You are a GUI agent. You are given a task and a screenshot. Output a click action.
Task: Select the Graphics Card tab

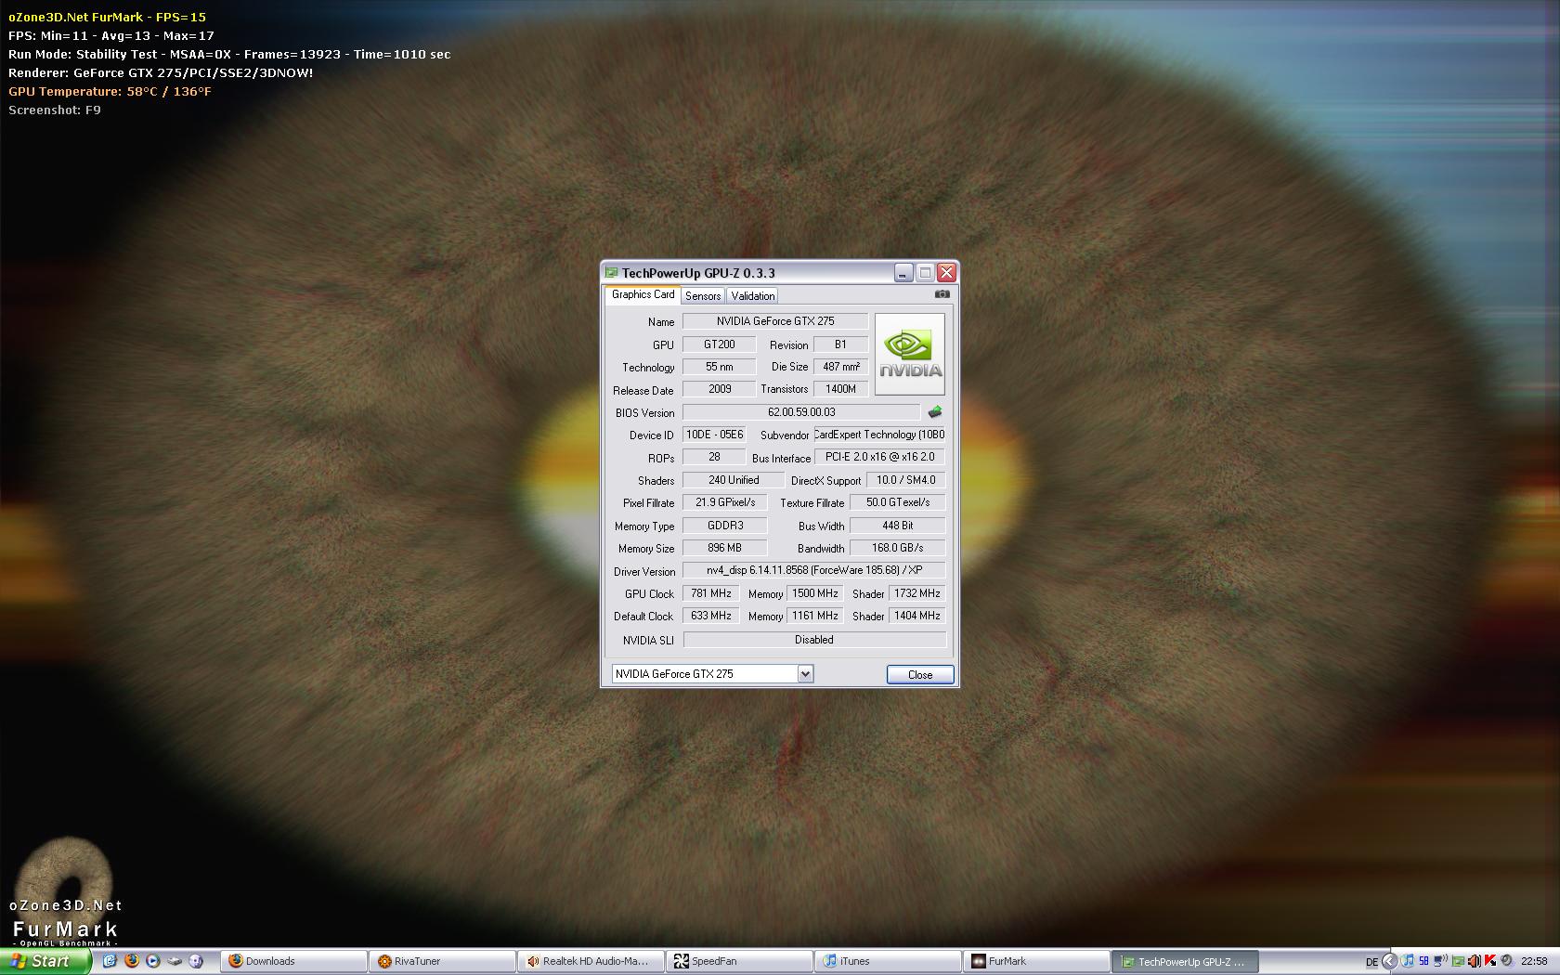click(643, 294)
